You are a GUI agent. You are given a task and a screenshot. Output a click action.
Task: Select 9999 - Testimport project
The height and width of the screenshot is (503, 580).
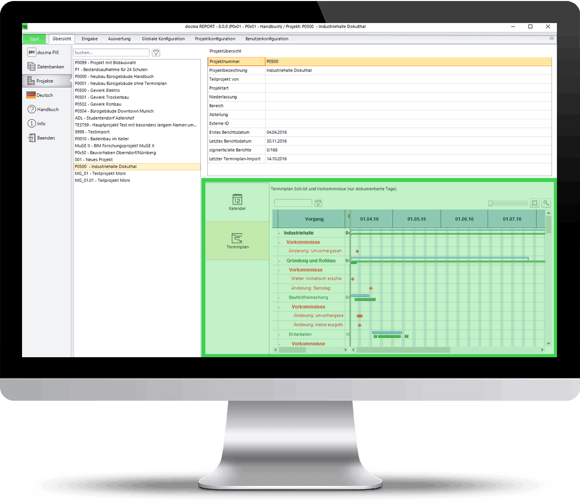pos(137,132)
